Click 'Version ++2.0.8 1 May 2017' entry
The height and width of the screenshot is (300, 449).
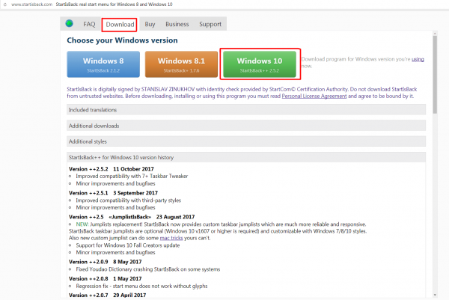coord(105,278)
